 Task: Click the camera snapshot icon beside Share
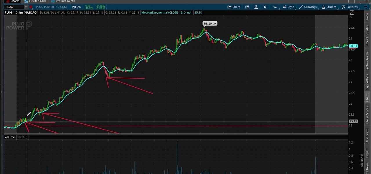click(247, 7)
